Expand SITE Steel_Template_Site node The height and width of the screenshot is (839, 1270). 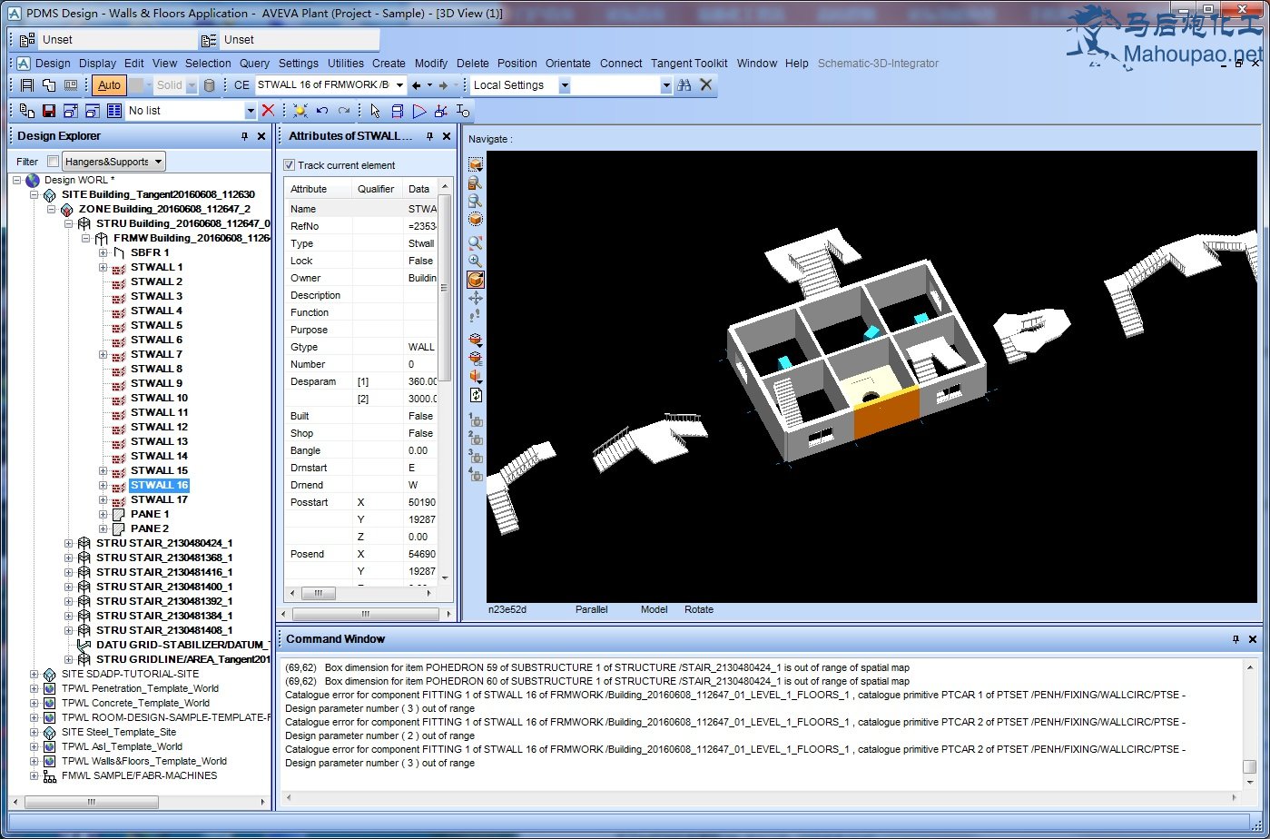click(x=34, y=732)
